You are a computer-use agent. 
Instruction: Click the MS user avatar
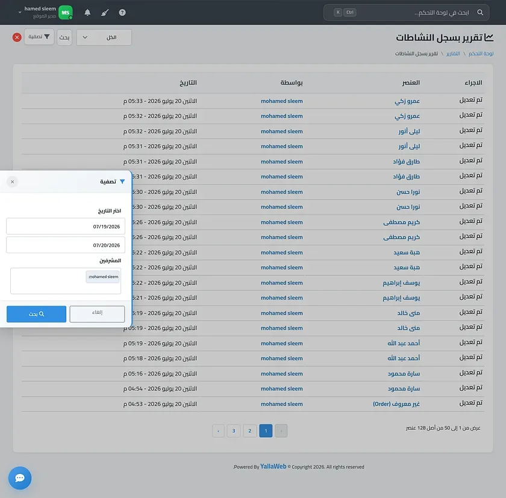coord(66,13)
